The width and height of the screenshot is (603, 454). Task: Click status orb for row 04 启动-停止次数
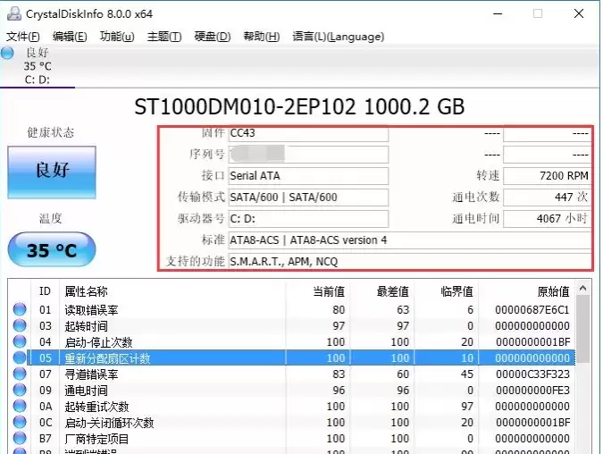20,341
